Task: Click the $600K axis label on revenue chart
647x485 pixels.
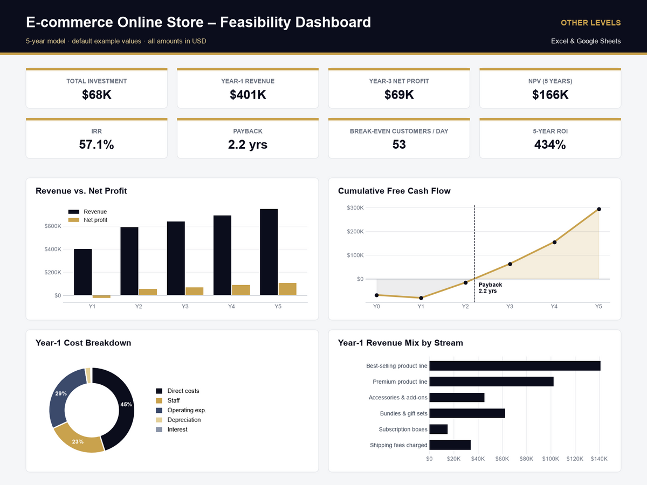Action: coord(53,226)
